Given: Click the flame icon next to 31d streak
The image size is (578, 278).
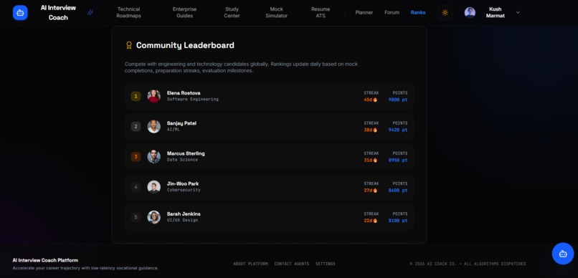Looking at the screenshot, I should tap(375, 160).
